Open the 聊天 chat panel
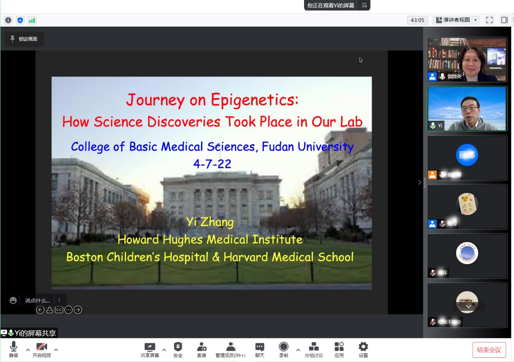 [260, 350]
